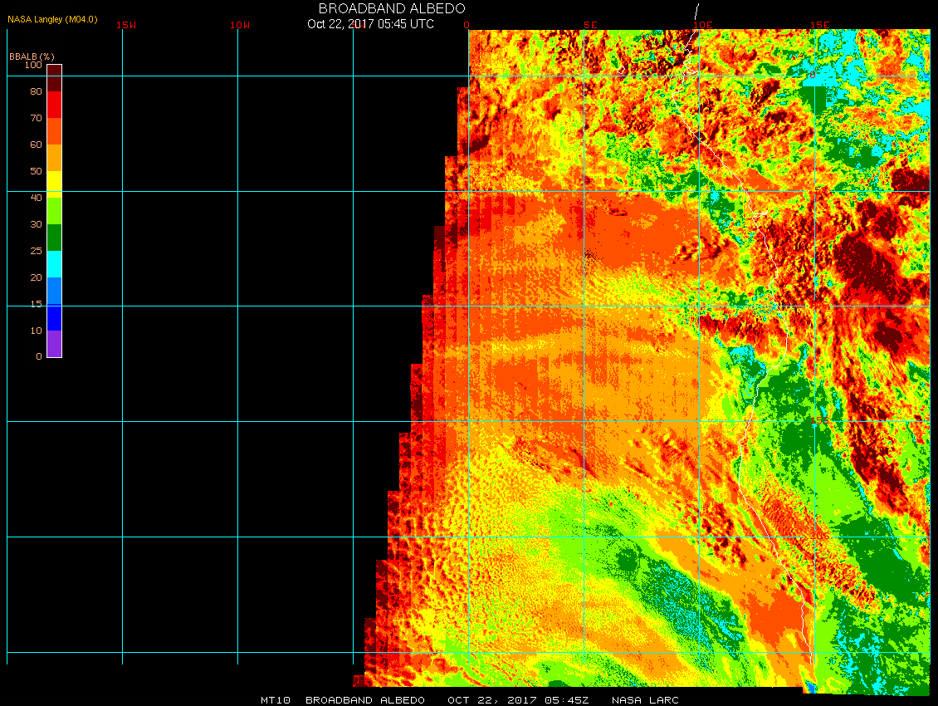Image resolution: width=938 pixels, height=706 pixels.
Task: Click the 10W longitude label
Action: click(x=240, y=25)
